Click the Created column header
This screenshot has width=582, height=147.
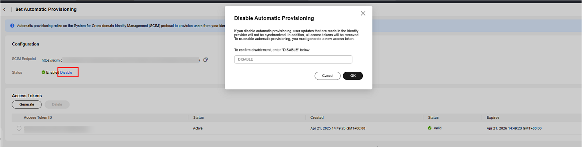point(317,118)
